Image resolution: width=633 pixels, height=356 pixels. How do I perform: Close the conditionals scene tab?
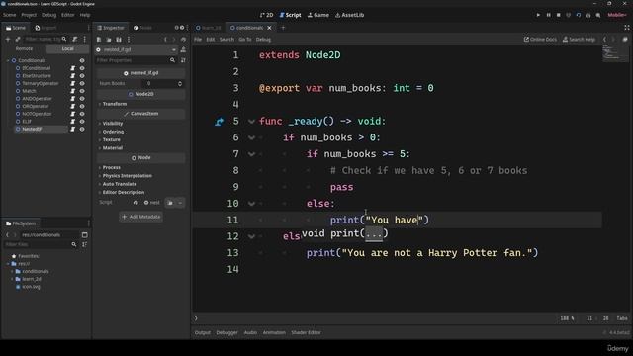[269, 28]
